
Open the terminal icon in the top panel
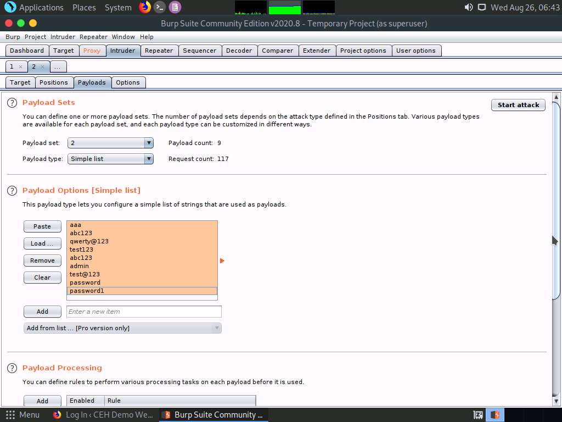click(159, 7)
